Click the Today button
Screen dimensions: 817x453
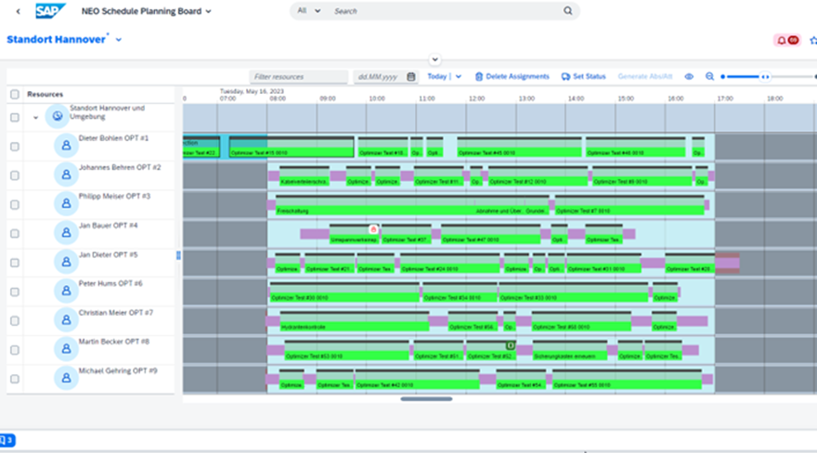436,76
